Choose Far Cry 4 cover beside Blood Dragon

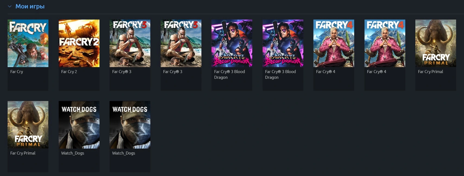click(x=334, y=43)
